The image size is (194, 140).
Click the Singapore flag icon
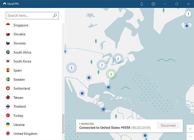coord(8,25)
